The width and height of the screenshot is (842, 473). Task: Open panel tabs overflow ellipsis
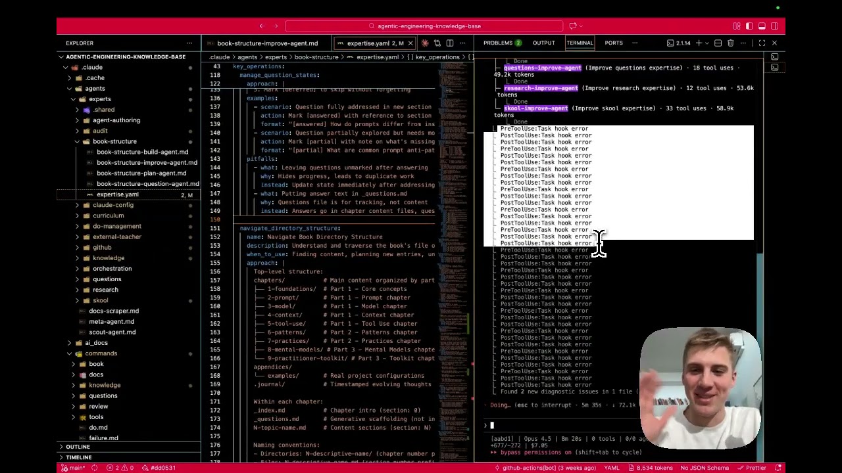click(x=635, y=43)
